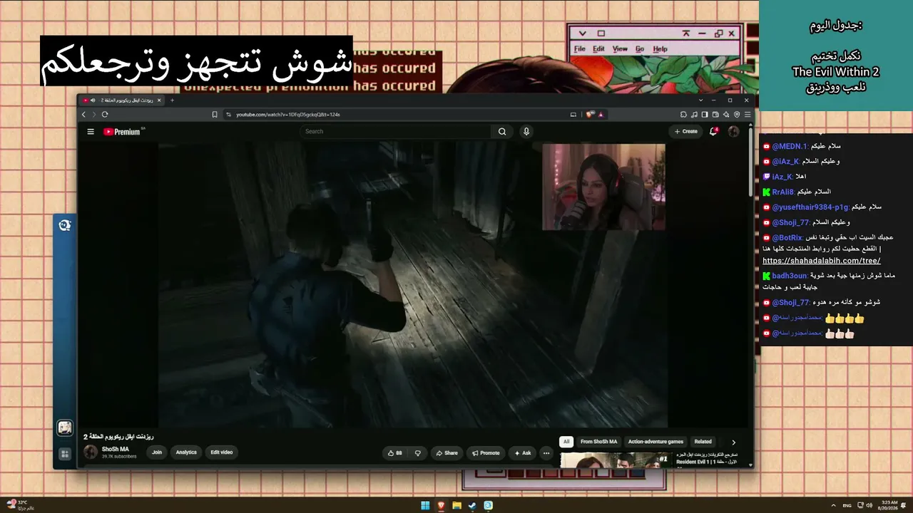913x513 pixels.
Task: Open the tab search chevron in Brave
Action: click(x=702, y=100)
